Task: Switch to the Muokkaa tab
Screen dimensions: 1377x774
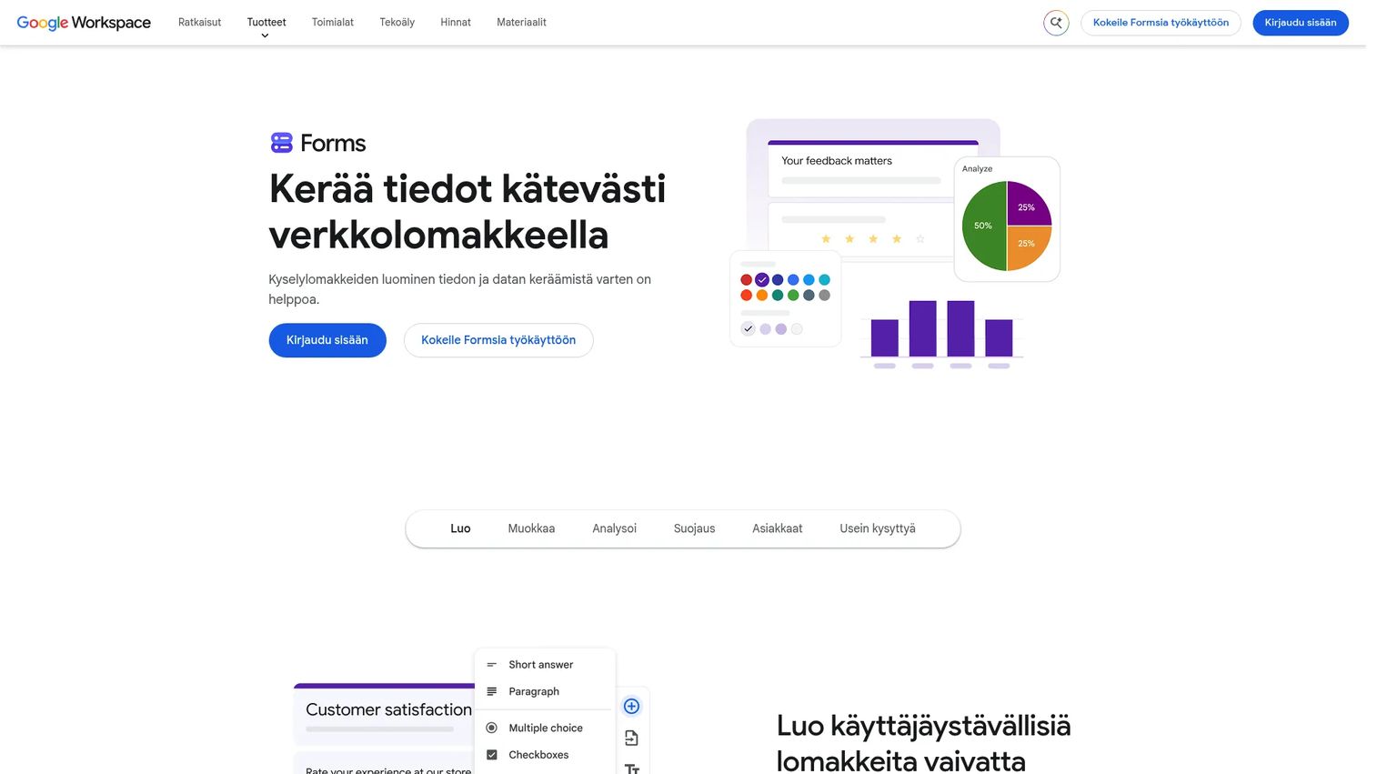Action: [531, 528]
